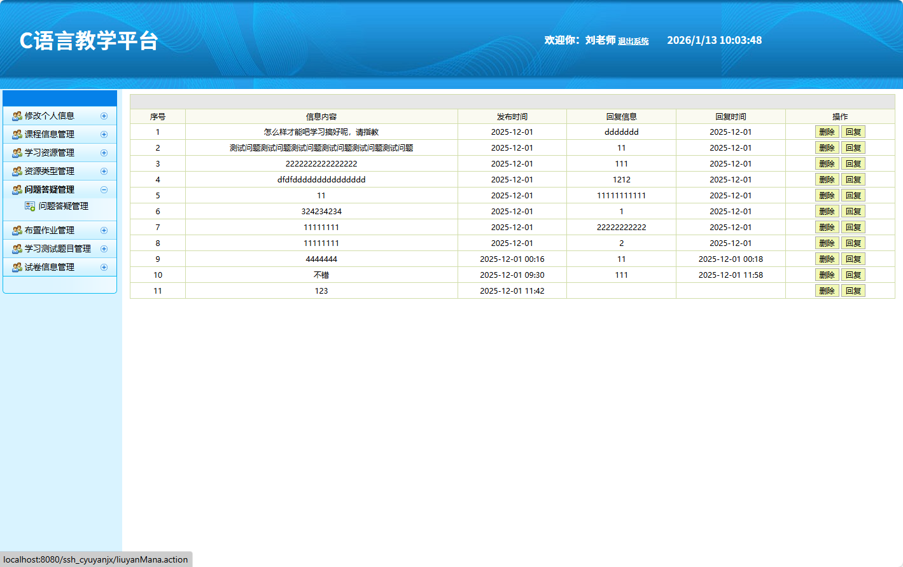Image resolution: width=903 pixels, height=567 pixels.
Task: Expand 布置作业管理 using its plus icon
Action: (x=104, y=231)
